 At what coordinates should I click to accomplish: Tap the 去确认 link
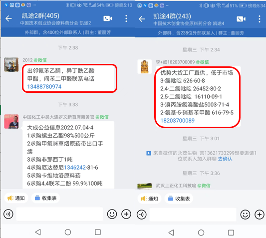click(x=225, y=159)
